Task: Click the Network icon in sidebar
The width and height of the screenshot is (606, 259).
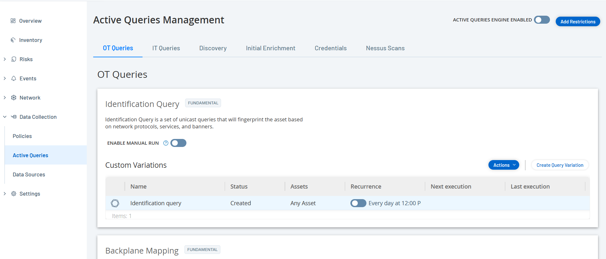Action: (14, 98)
